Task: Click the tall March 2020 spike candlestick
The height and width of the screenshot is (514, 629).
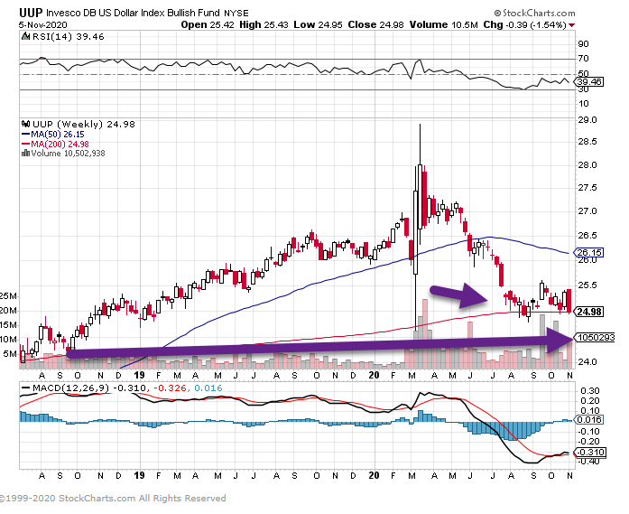Action: point(420,197)
